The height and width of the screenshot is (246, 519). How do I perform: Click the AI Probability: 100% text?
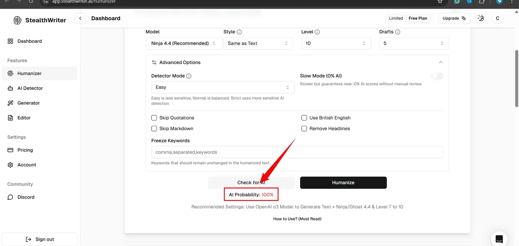[x=251, y=194]
